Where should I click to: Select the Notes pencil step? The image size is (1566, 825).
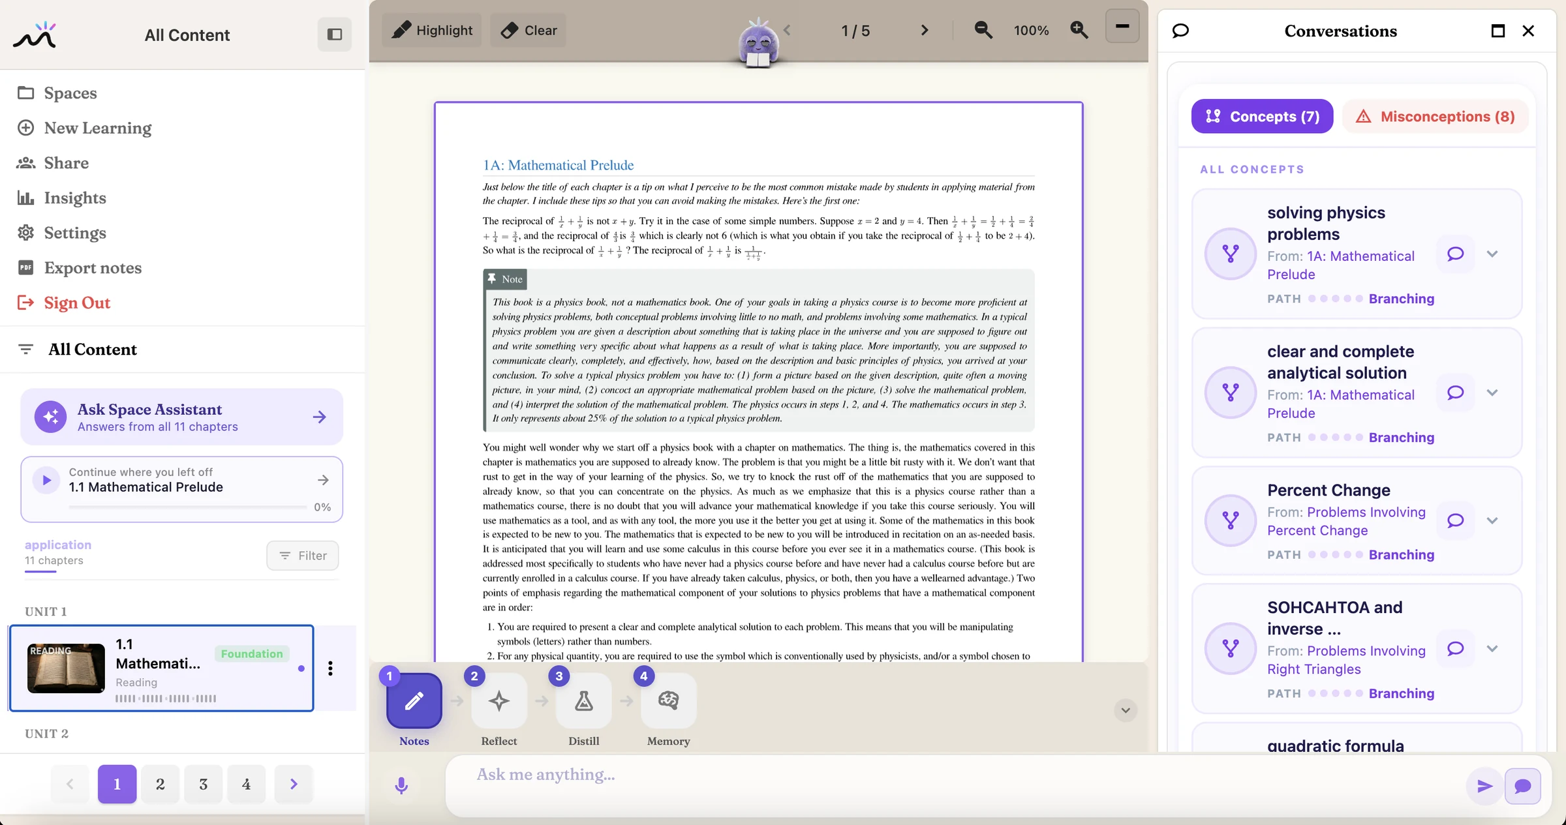pos(414,701)
